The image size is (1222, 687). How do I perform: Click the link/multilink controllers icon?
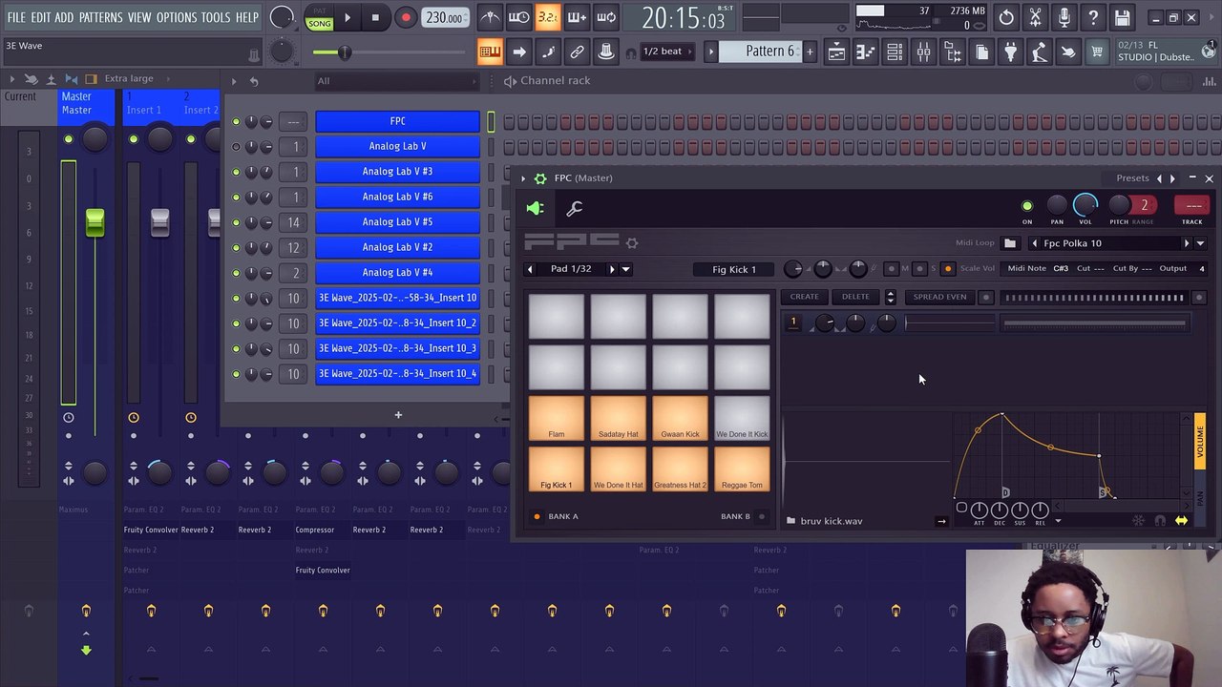point(577,52)
